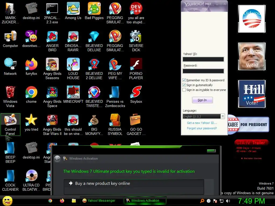This screenshot has height=206, width=275.
Task: Select the Control Panel desktop icon
Action: (x=10, y=124)
